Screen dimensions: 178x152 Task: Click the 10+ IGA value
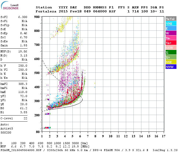tap(154, 11)
